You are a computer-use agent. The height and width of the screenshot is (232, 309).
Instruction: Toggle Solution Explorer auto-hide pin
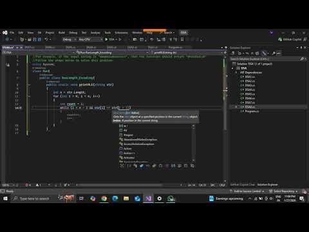pos(301,48)
